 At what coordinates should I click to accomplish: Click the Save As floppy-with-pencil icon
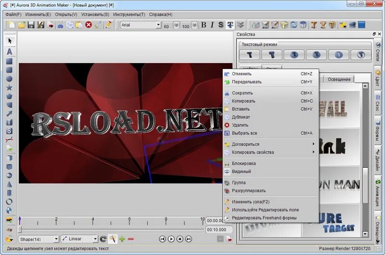coord(40,25)
